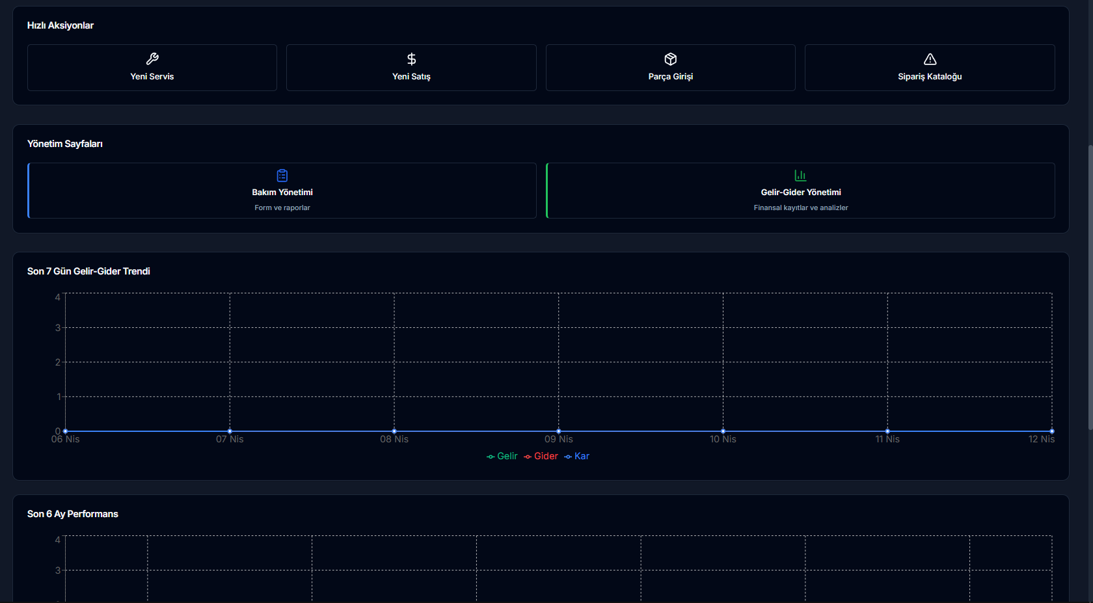Select the Parça Girişi box icon

pyautogui.click(x=671, y=59)
